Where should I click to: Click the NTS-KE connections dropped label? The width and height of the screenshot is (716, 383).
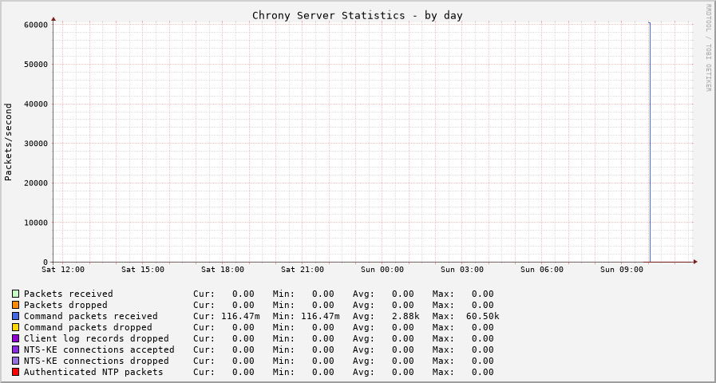(x=97, y=361)
